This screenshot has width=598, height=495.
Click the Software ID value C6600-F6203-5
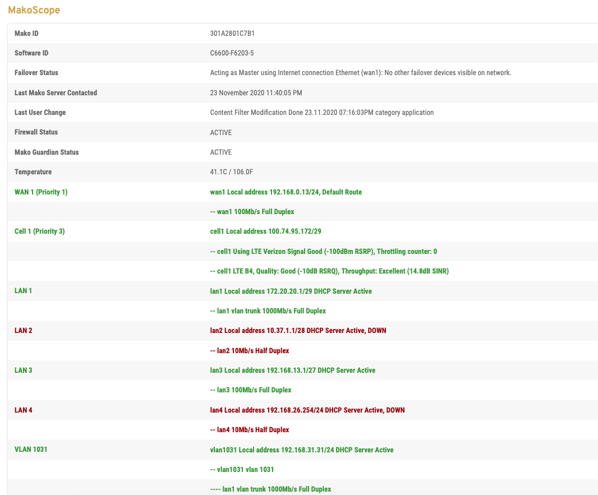pos(232,53)
